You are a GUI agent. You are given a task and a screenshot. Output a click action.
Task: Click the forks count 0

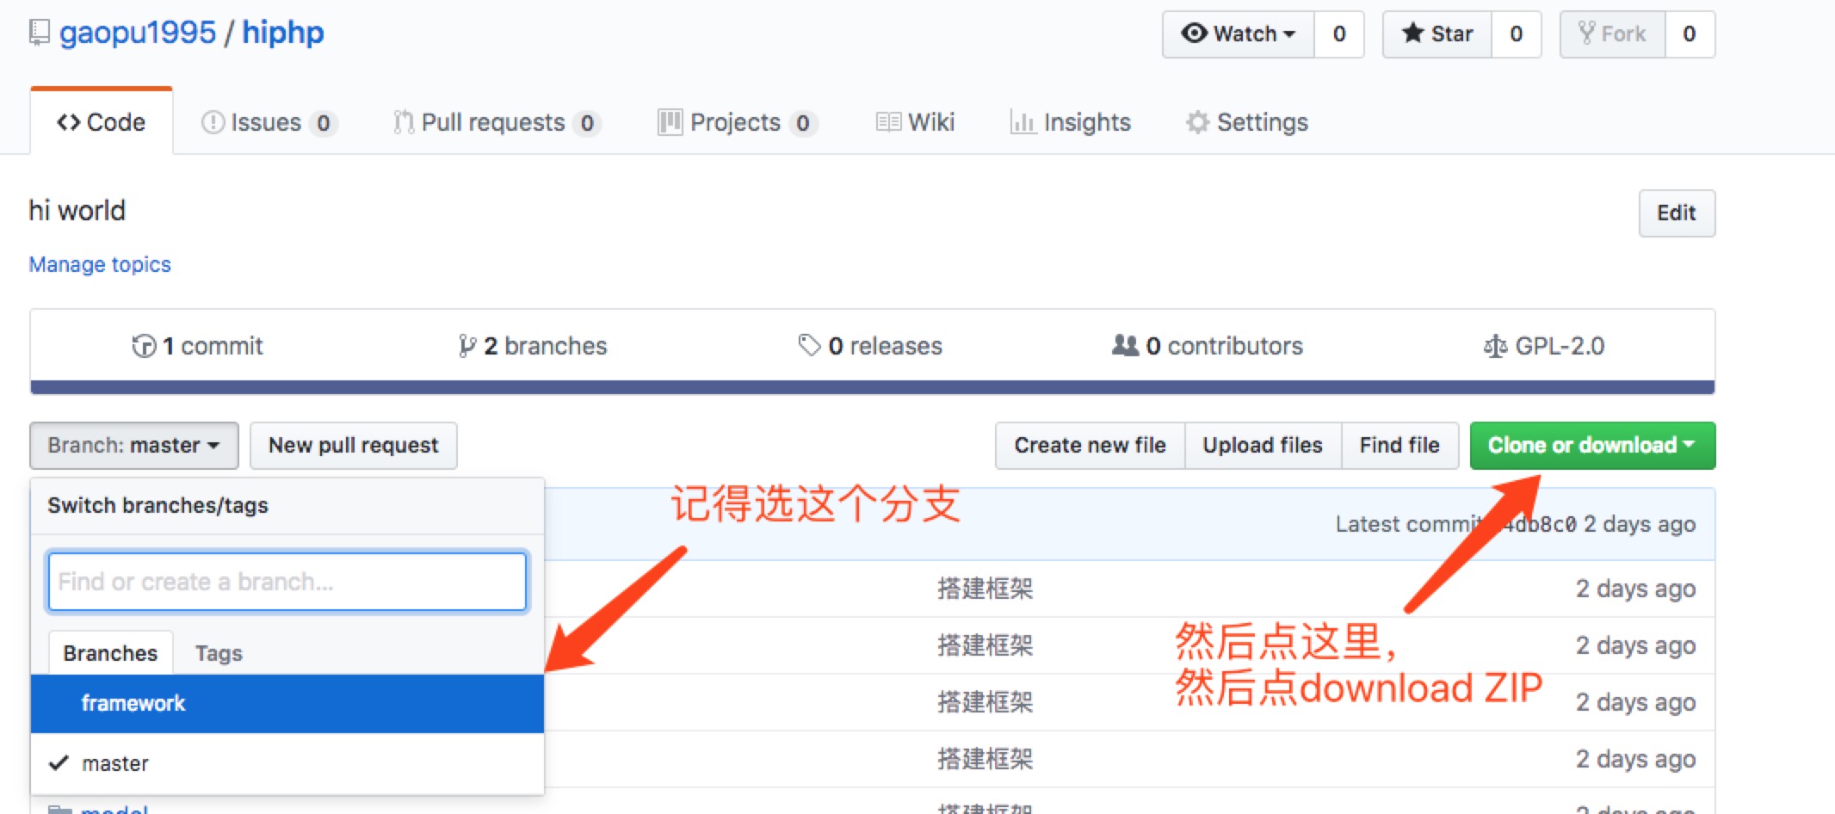point(1690,34)
